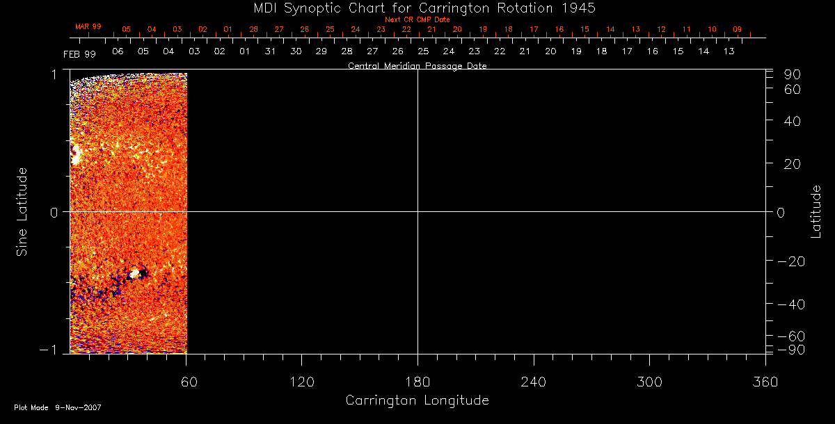
Task: Select the 360 longitude tick label
Action: click(x=765, y=382)
